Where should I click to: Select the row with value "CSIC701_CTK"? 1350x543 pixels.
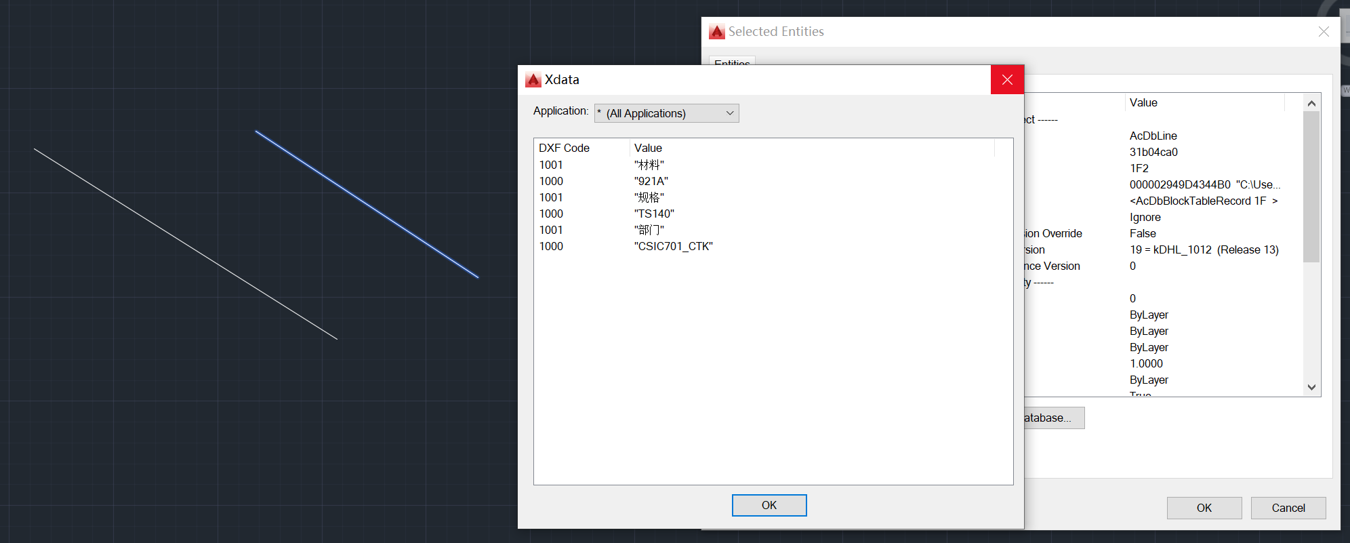pos(773,246)
